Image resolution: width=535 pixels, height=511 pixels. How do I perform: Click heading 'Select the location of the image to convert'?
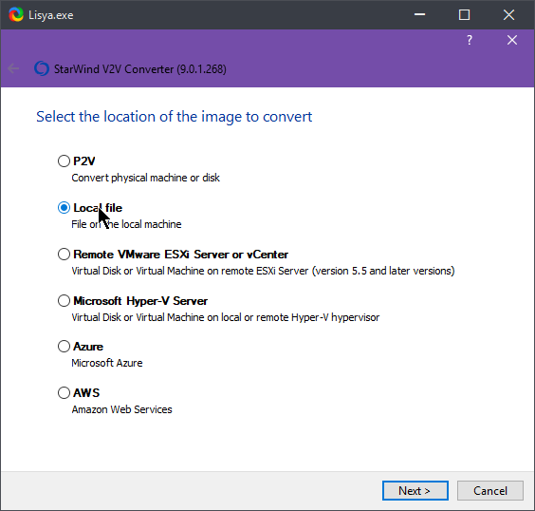[x=175, y=117]
